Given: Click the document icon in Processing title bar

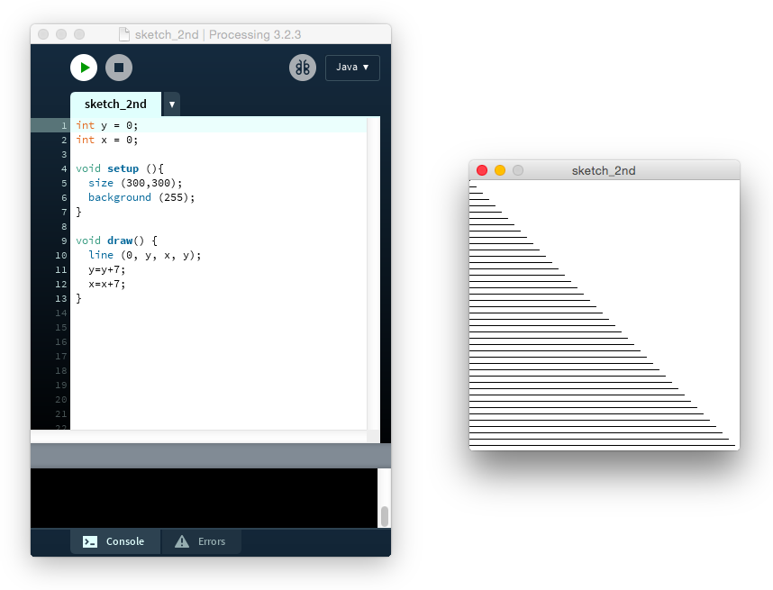Looking at the screenshot, I should click(x=125, y=34).
